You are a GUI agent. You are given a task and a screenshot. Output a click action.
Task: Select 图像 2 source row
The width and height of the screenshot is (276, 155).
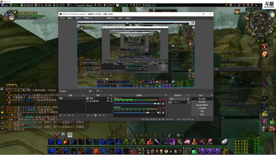pyautogui.click(x=99, y=99)
